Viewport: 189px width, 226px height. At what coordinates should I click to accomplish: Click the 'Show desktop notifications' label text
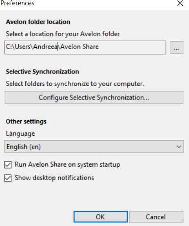coord(55,178)
